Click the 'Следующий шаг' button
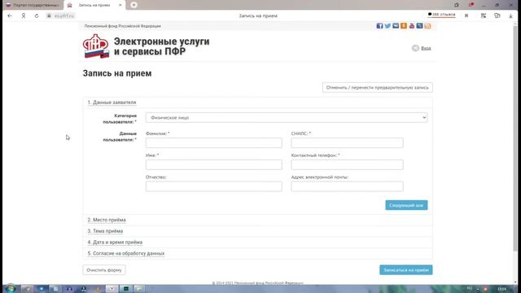 (406, 205)
